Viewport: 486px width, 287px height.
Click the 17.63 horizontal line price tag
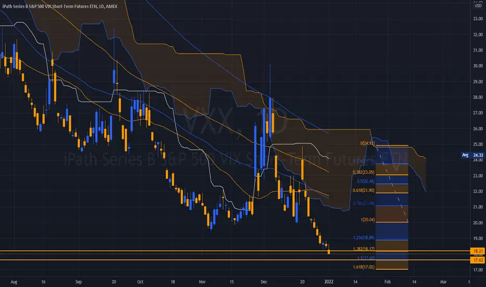click(x=478, y=260)
